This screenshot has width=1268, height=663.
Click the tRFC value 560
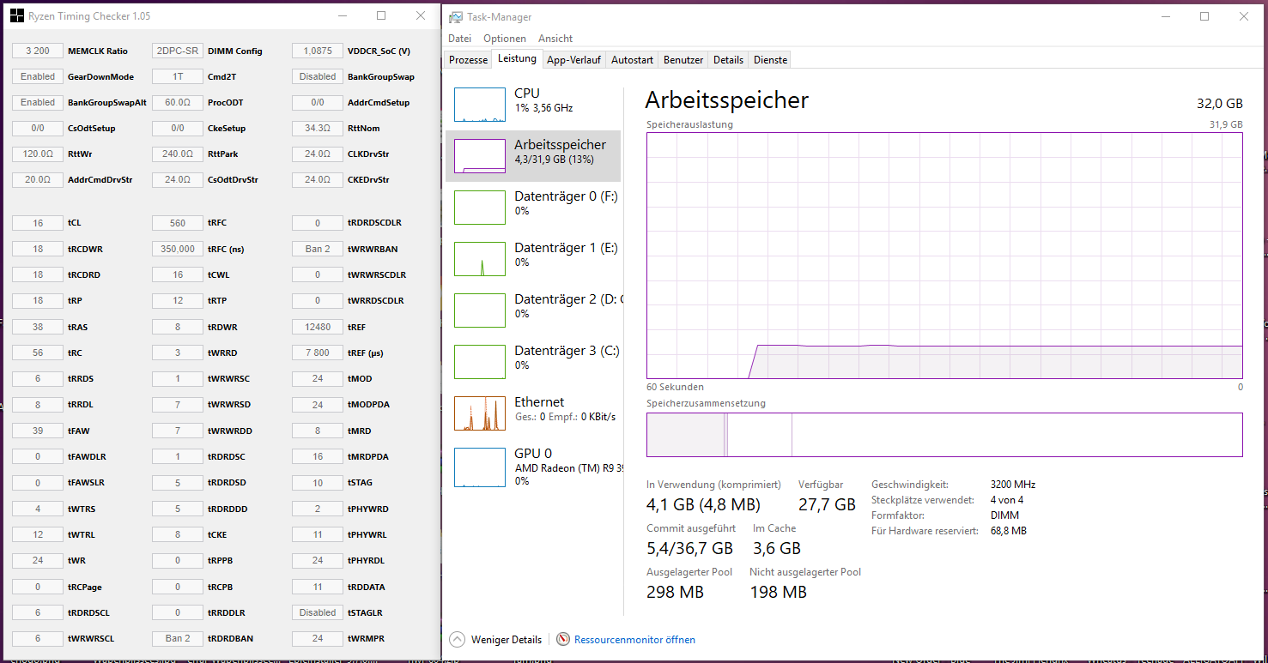pos(178,223)
